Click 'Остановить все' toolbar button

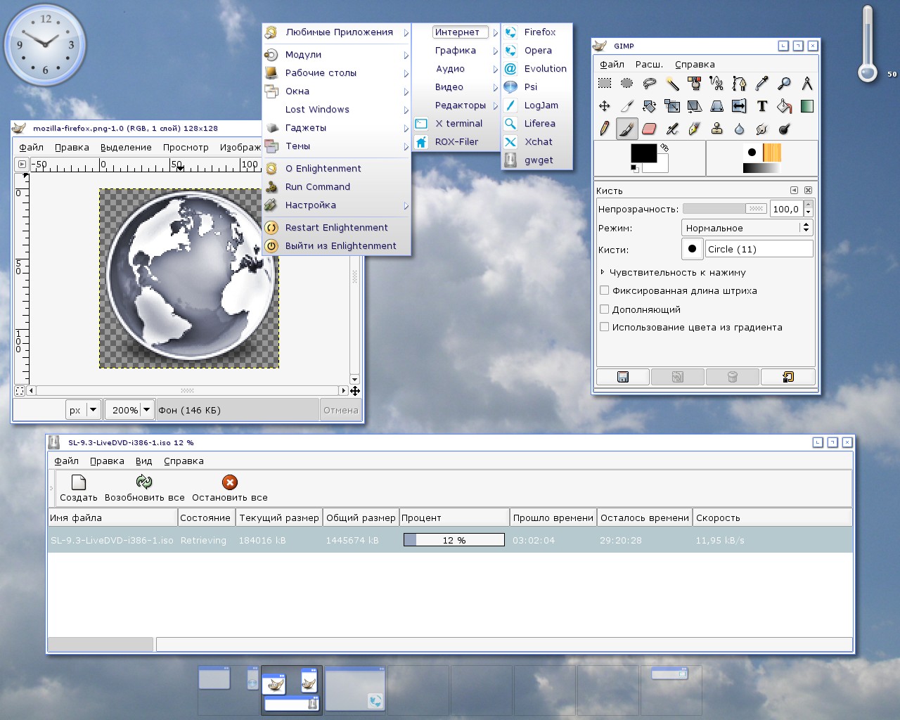(x=230, y=488)
